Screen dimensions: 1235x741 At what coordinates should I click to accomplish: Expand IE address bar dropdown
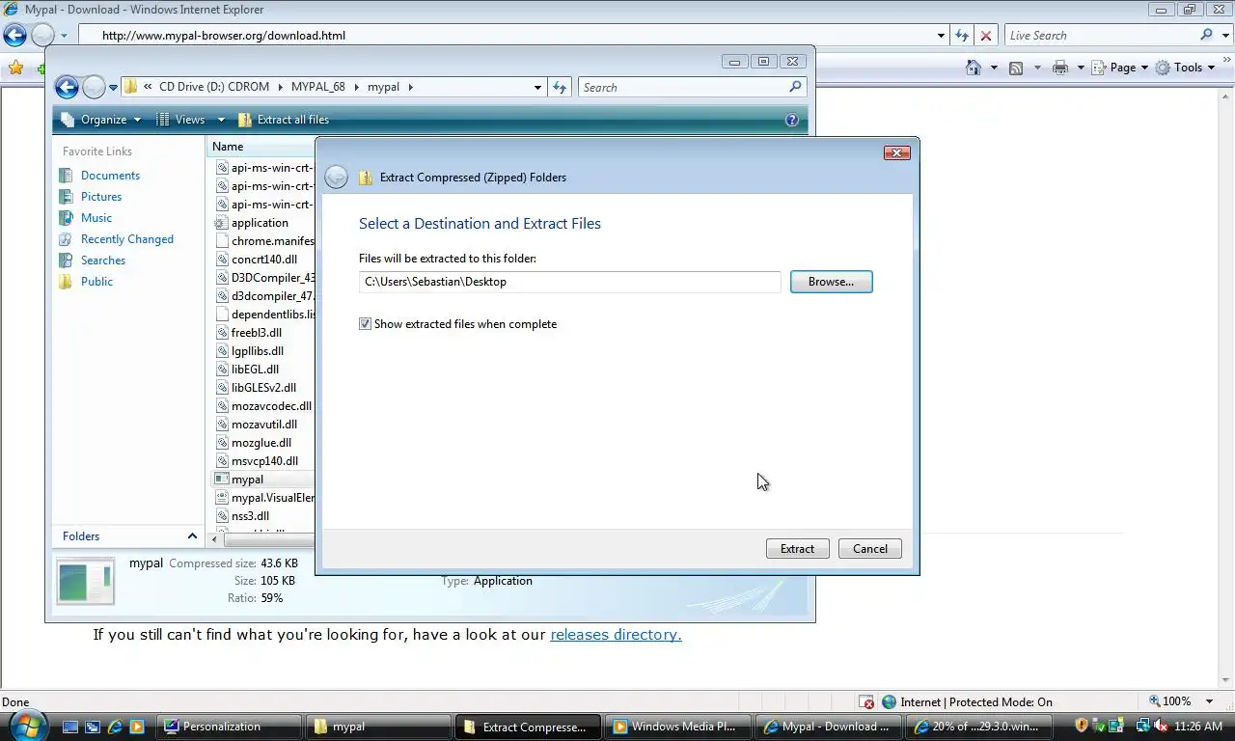click(942, 36)
